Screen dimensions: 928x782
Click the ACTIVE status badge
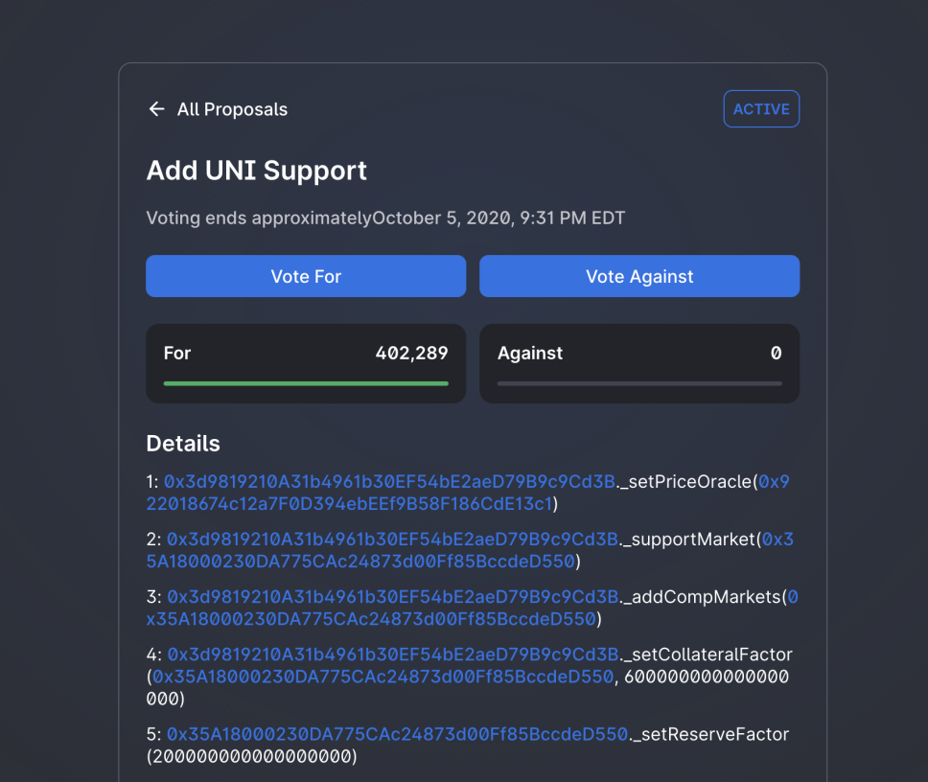click(x=761, y=108)
